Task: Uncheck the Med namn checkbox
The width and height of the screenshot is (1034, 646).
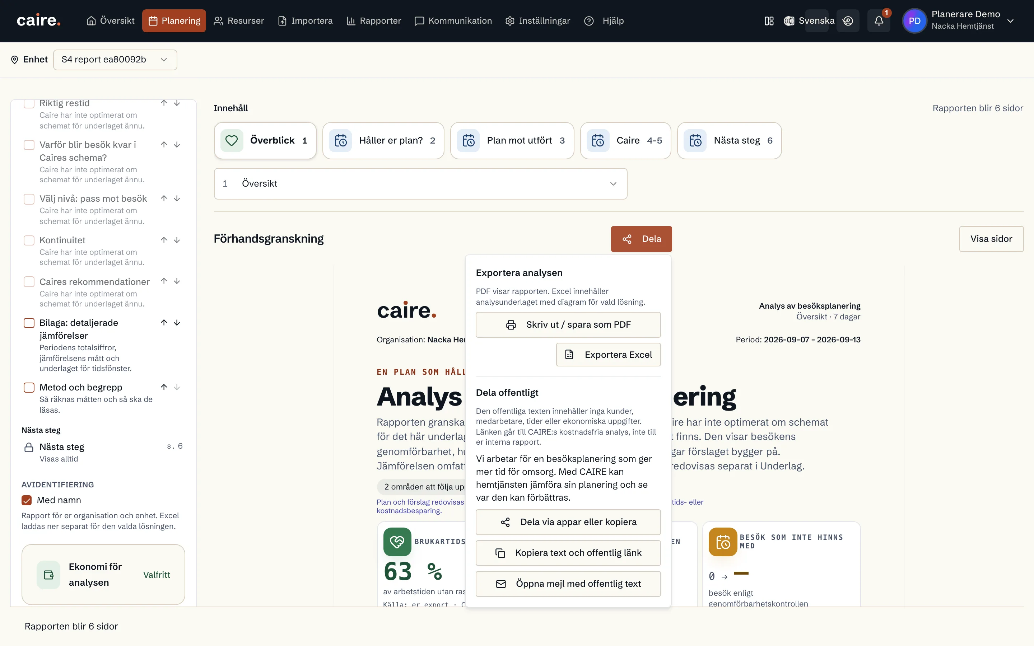Action: 27,500
